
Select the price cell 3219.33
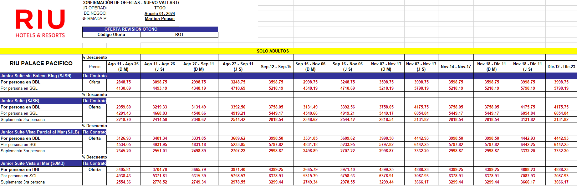tap(160, 107)
